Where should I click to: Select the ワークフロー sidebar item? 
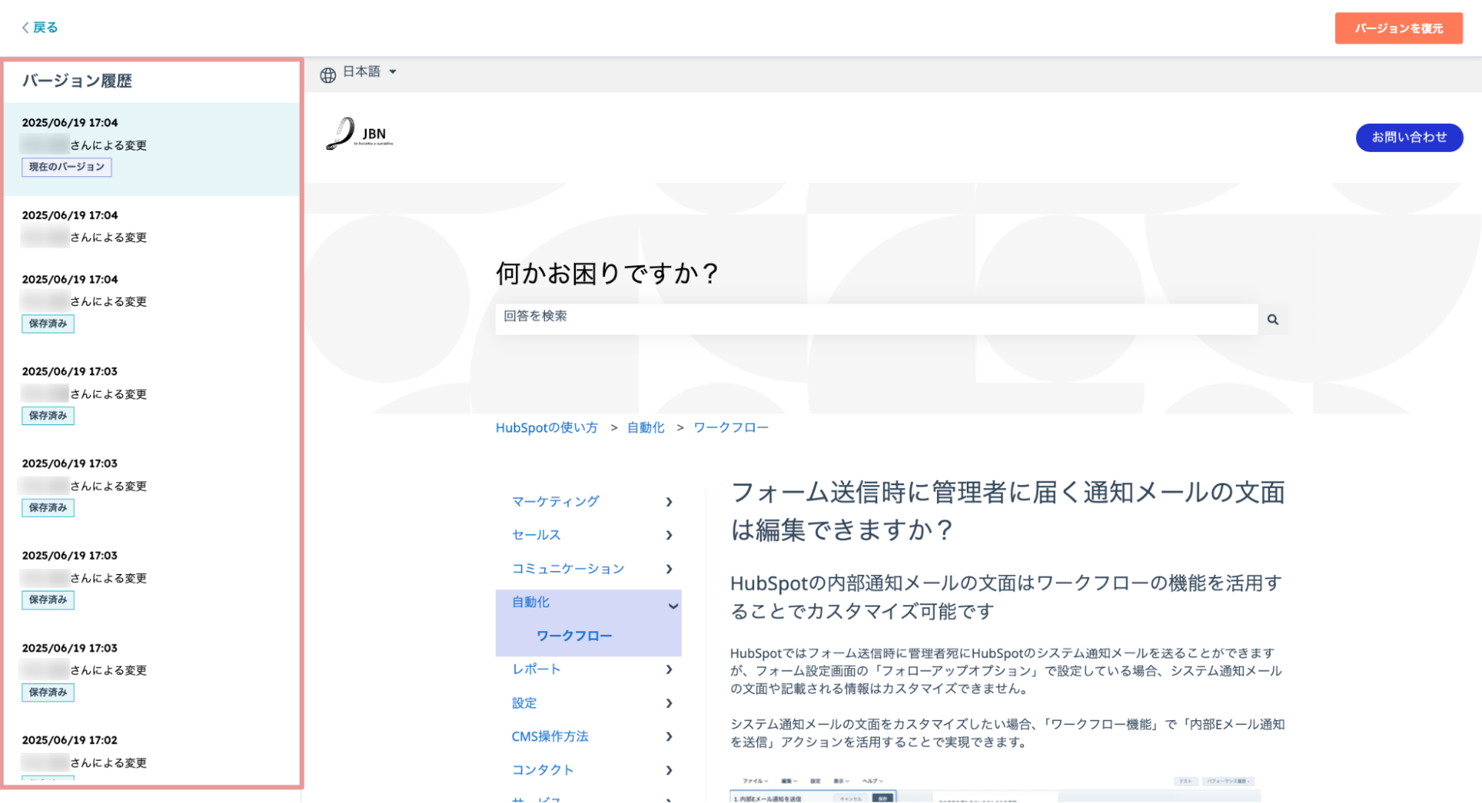point(574,636)
